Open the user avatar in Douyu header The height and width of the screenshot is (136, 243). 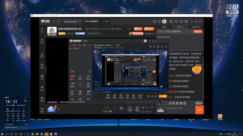[164, 21]
